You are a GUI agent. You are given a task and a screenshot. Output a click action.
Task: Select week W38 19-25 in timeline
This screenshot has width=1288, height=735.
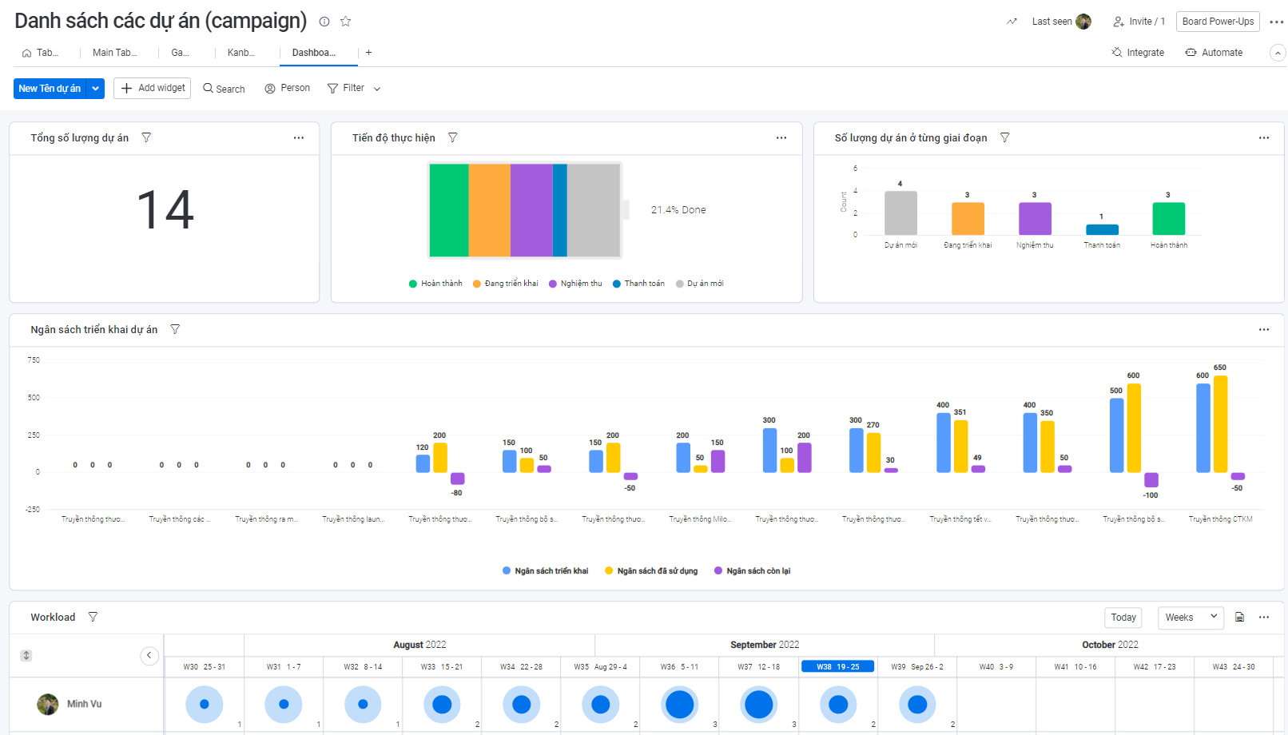837,666
